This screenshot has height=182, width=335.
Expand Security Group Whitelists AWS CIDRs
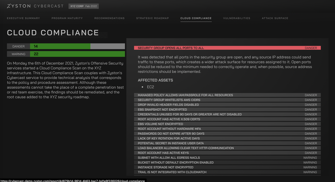[x=227, y=100]
